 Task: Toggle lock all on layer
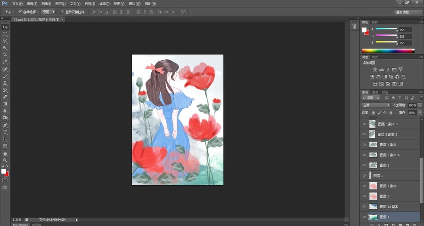coord(391,113)
